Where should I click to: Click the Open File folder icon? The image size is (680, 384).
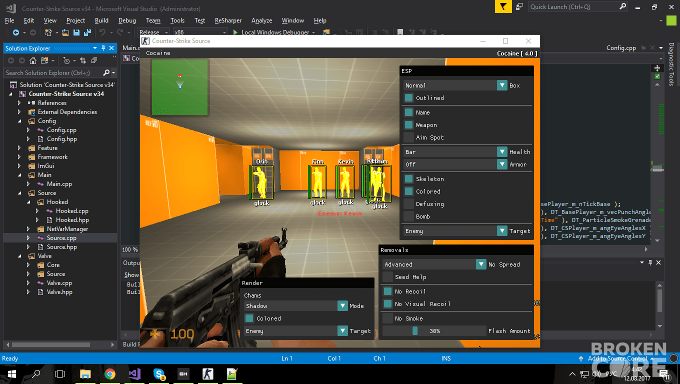click(x=66, y=32)
